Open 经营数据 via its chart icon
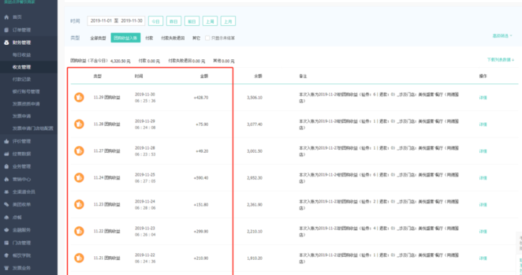Image resolution: width=522 pixels, height=275 pixels. pos(7,153)
